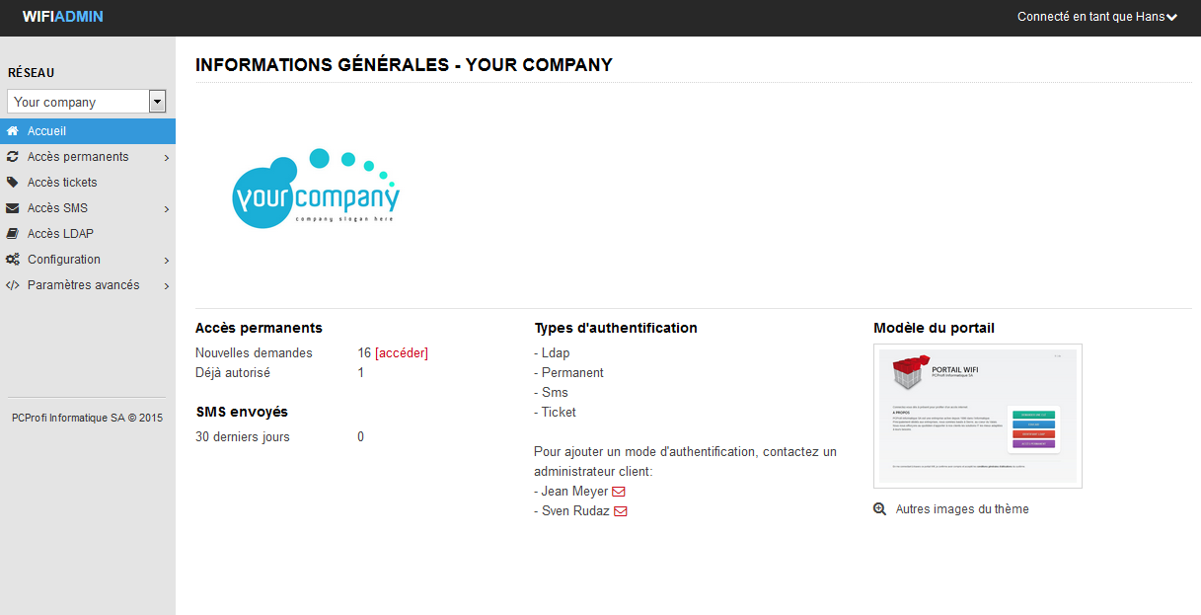Click the portal template preview thumbnail
This screenshot has width=1201, height=615.
point(978,416)
